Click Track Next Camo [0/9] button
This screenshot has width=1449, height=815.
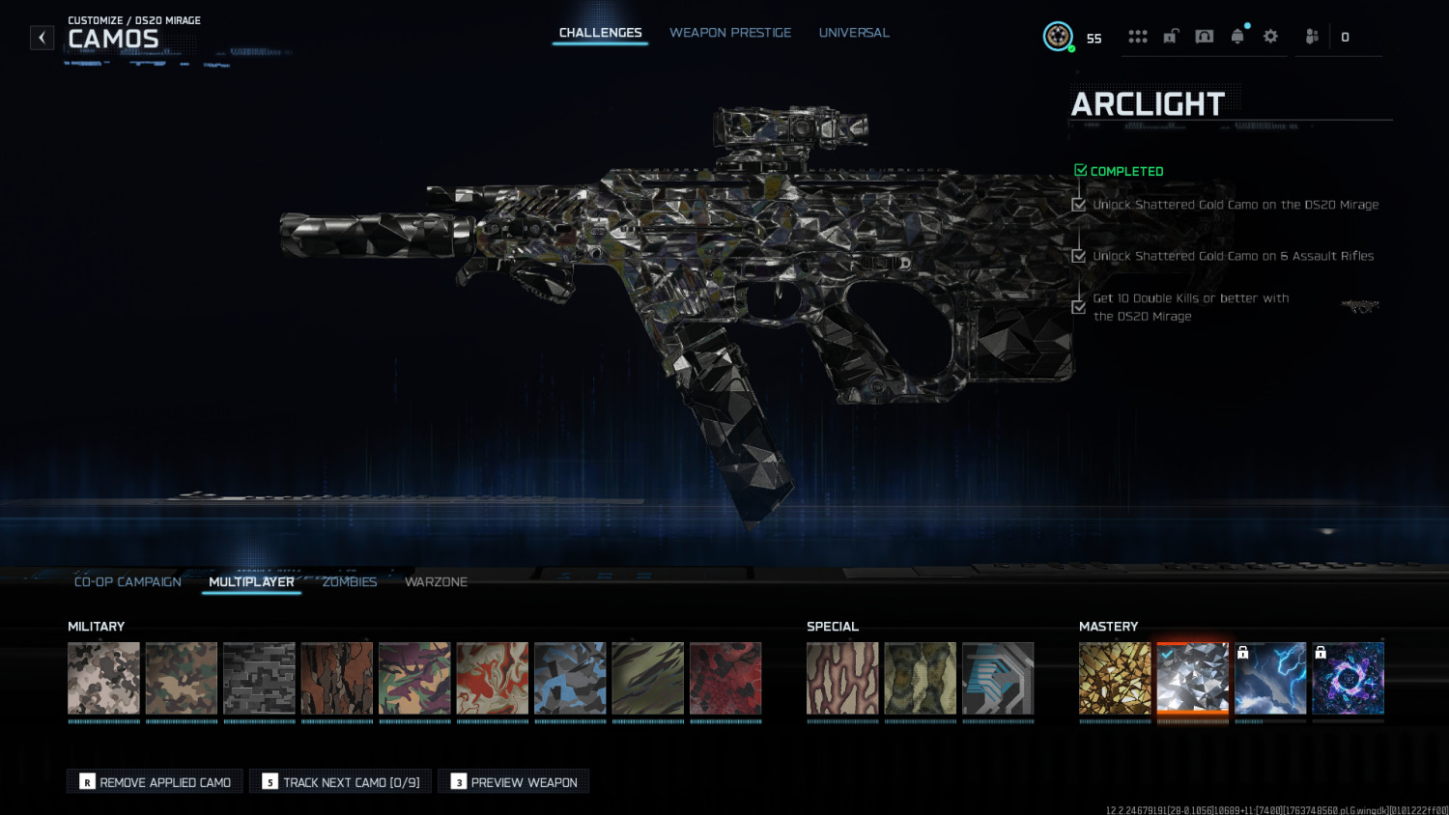341,782
